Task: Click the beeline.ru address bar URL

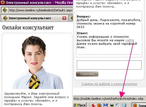Action: click(x=41, y=10)
